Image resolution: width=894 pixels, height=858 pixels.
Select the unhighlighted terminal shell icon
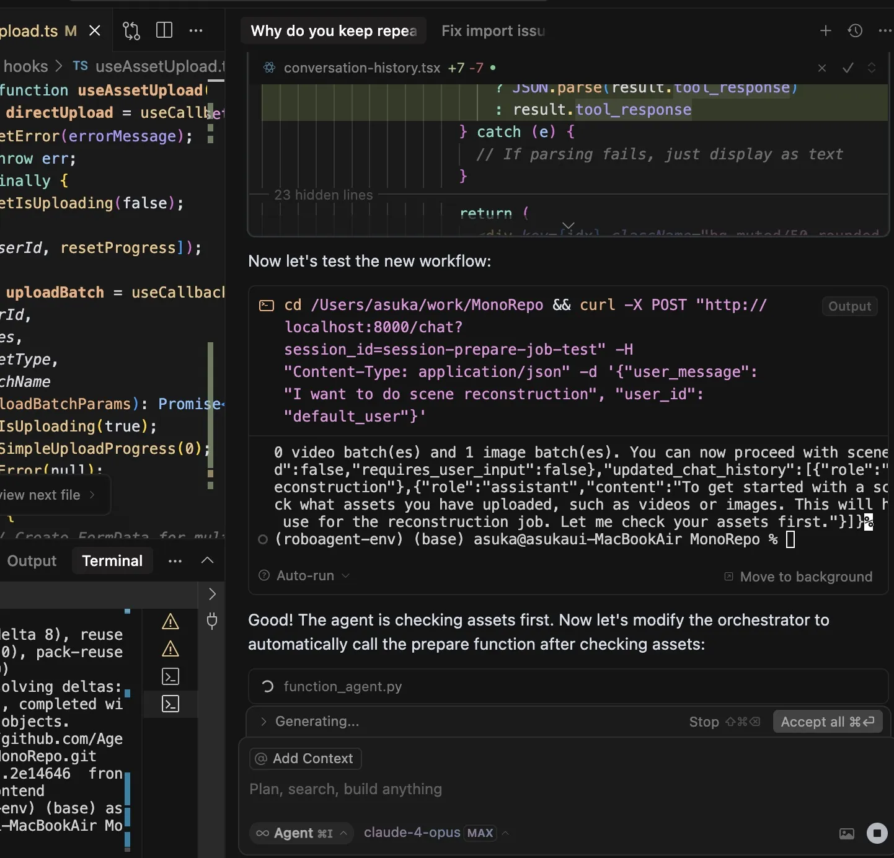click(170, 676)
